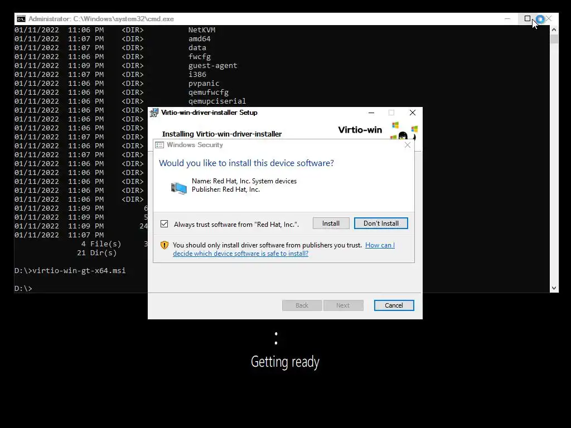Click the cmd vertical scrollbar thumb
The image size is (571, 428).
(x=554, y=39)
